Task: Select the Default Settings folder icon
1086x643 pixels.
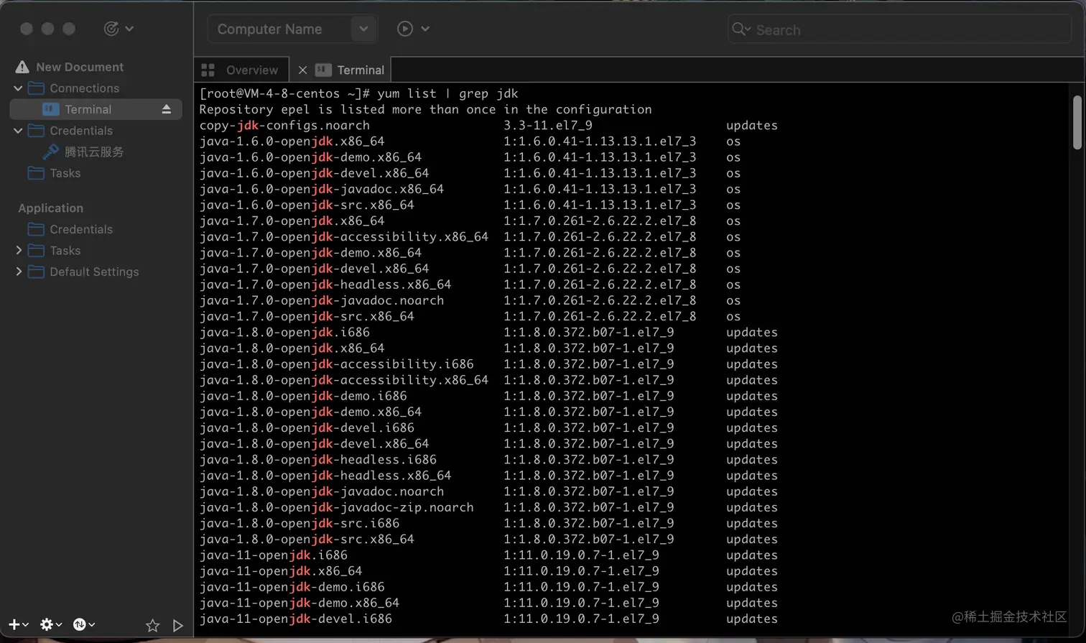Action: 36,272
